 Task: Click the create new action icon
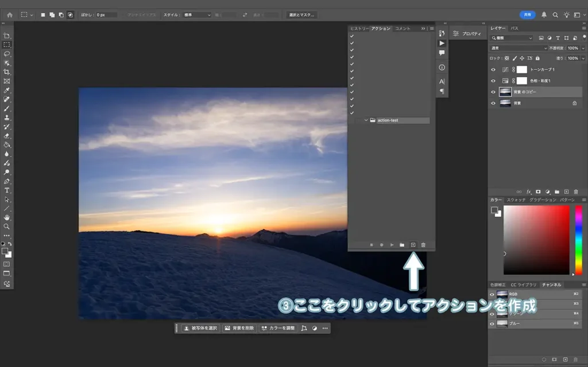[413, 245]
